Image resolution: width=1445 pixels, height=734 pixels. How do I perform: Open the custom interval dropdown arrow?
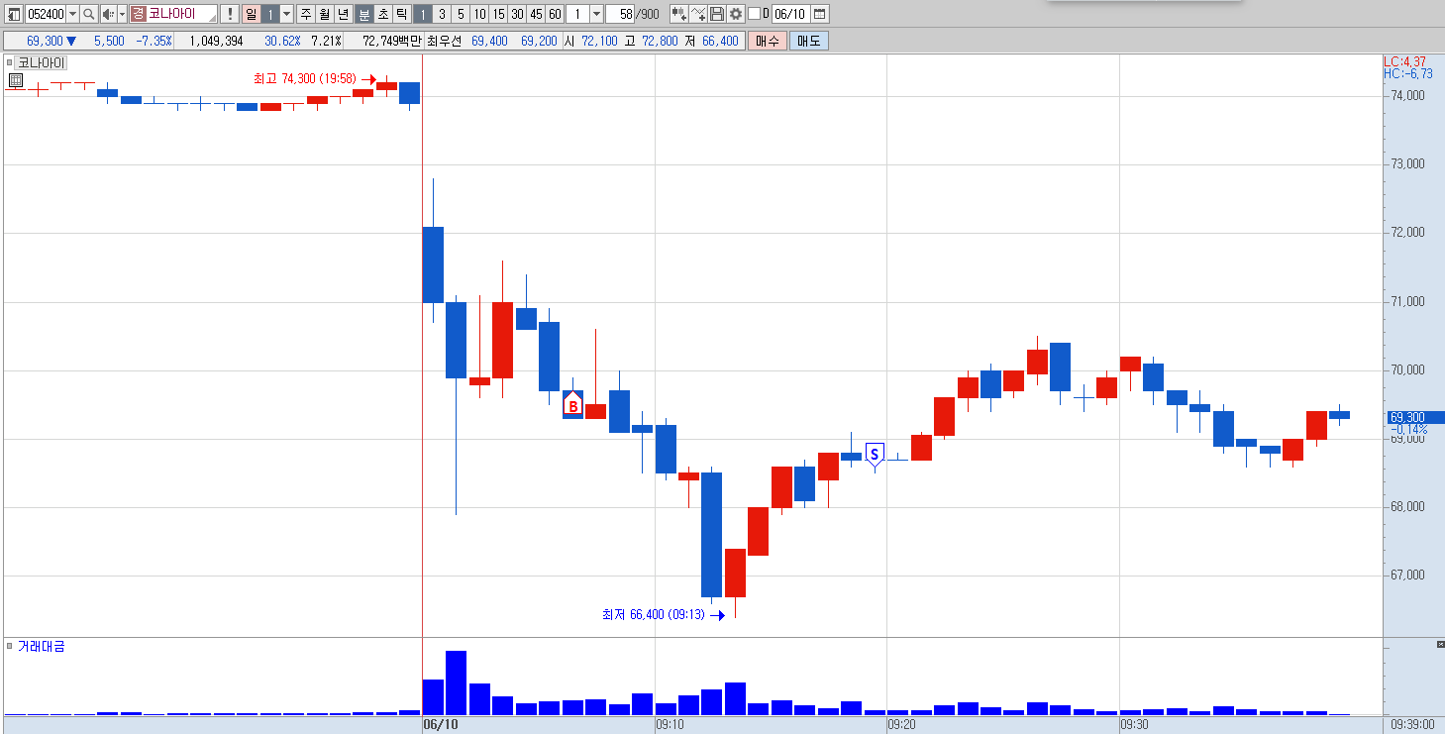click(x=596, y=14)
